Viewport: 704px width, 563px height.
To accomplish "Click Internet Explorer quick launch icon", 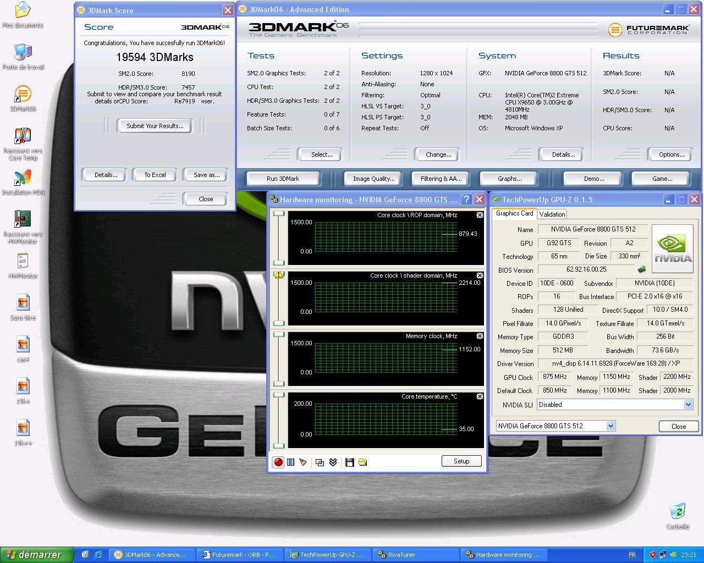I will [x=98, y=555].
